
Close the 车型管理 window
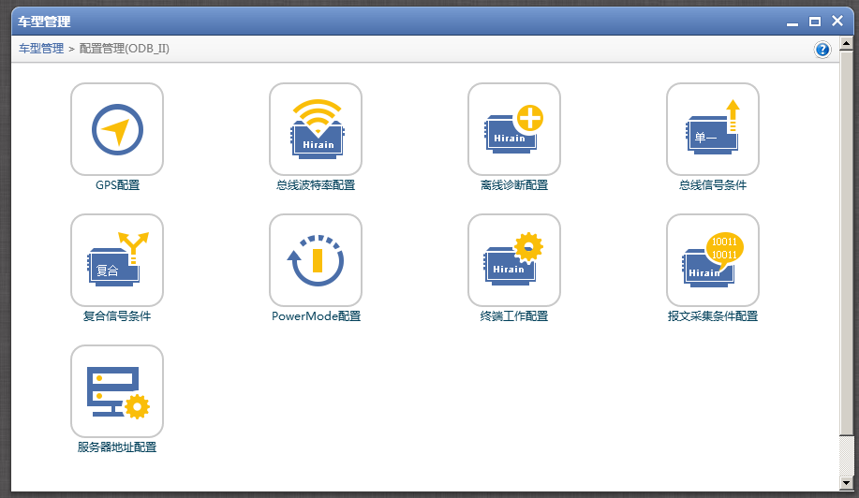[x=837, y=21]
